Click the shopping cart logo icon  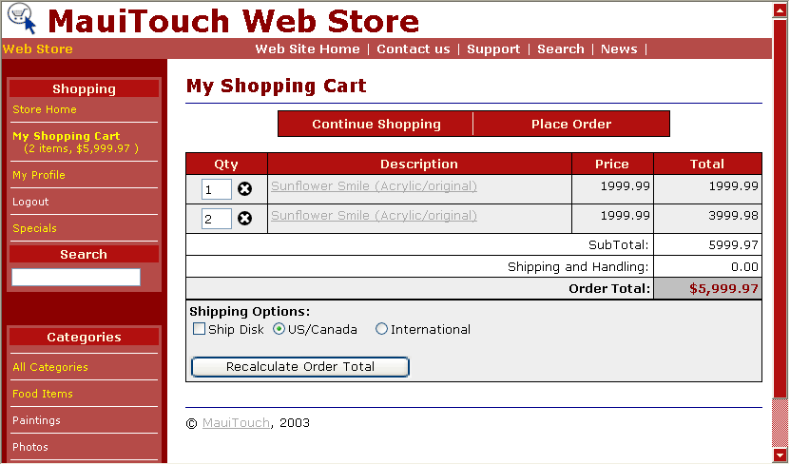click(x=21, y=19)
